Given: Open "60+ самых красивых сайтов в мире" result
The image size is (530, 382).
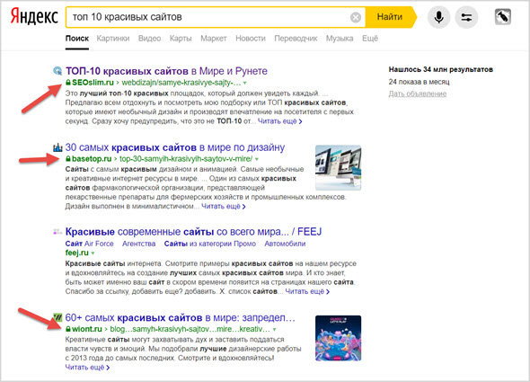Looking at the screenshot, I should coord(181,317).
